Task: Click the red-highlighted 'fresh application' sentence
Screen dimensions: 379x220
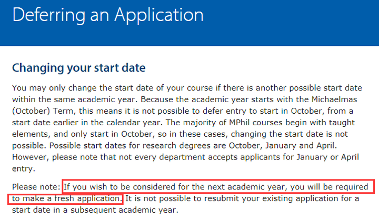Action: coord(191,193)
